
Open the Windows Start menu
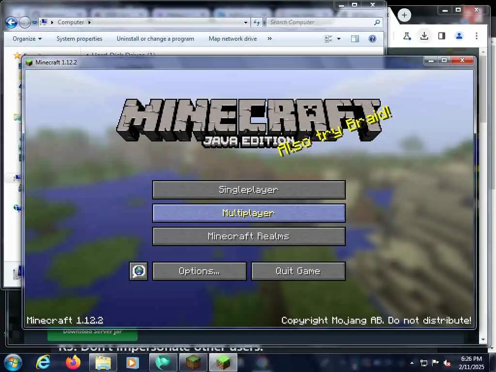[13, 362]
